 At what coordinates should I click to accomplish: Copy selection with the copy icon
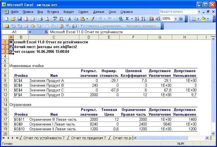coord(76,19)
